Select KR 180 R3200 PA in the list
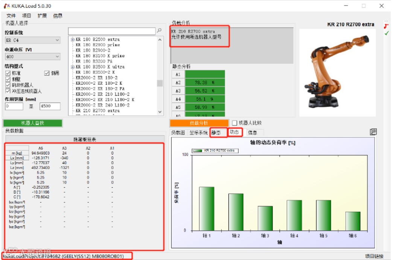Image resolution: width=393 pixels, height=260 pixels. [x=94, y=61]
